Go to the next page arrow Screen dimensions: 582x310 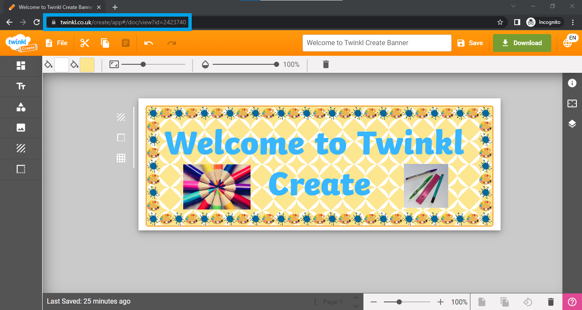[356, 306]
